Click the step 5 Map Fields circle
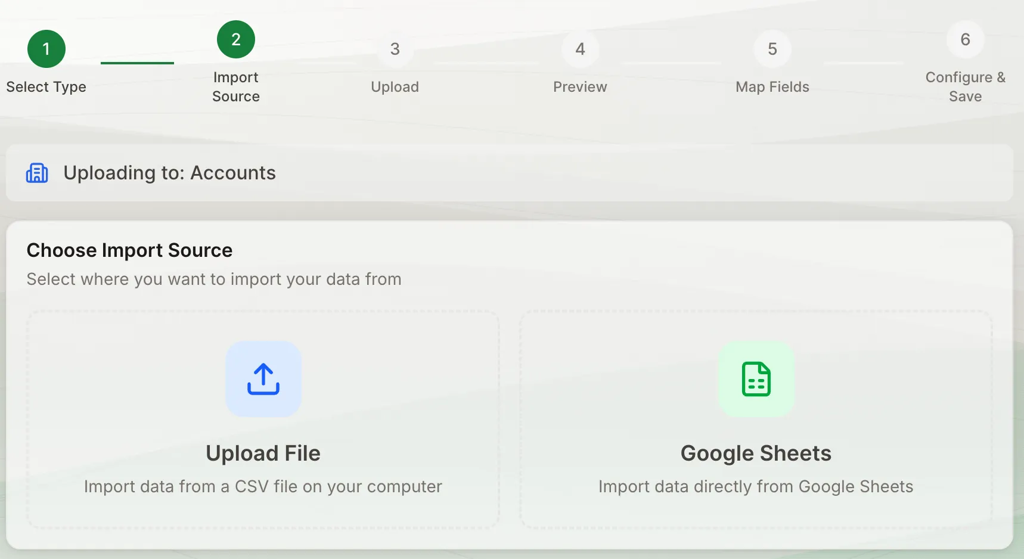 click(772, 49)
